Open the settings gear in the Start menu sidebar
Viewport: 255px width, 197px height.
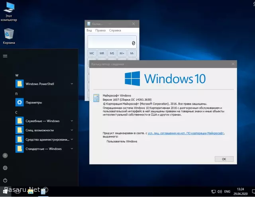[5, 168]
